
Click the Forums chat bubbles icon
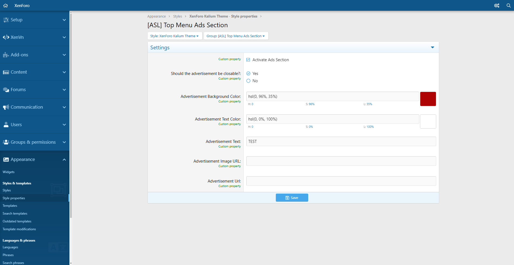tap(6, 90)
